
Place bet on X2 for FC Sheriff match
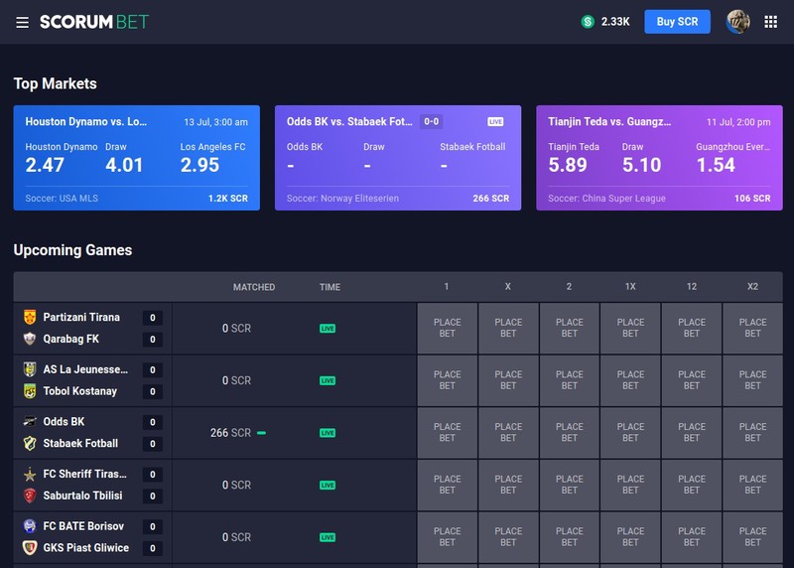pyautogui.click(x=752, y=485)
